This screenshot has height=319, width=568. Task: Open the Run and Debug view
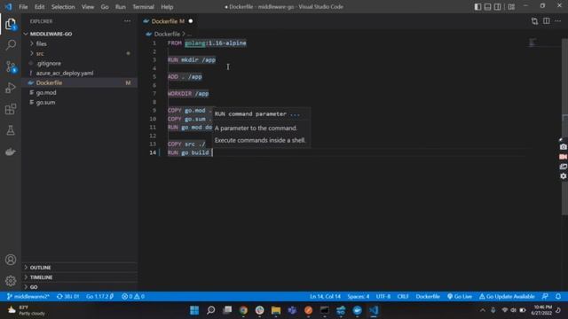[11, 88]
